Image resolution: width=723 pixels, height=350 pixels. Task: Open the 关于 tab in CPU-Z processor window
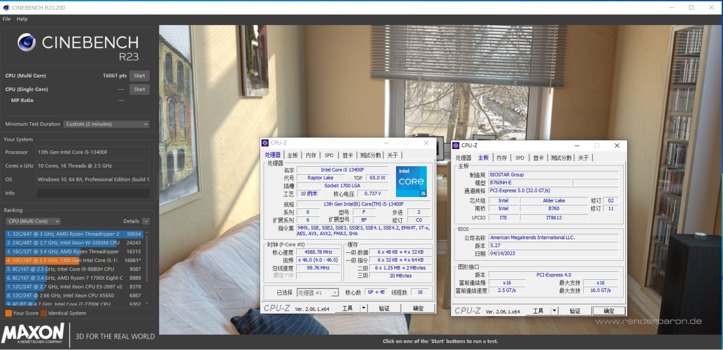point(393,155)
